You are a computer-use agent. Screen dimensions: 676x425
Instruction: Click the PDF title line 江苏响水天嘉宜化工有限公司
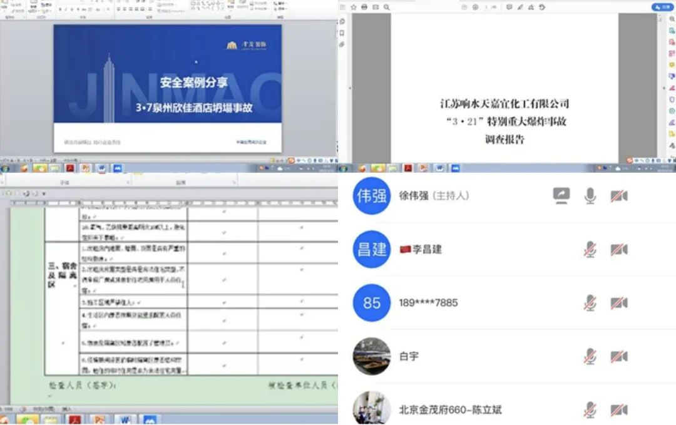504,104
